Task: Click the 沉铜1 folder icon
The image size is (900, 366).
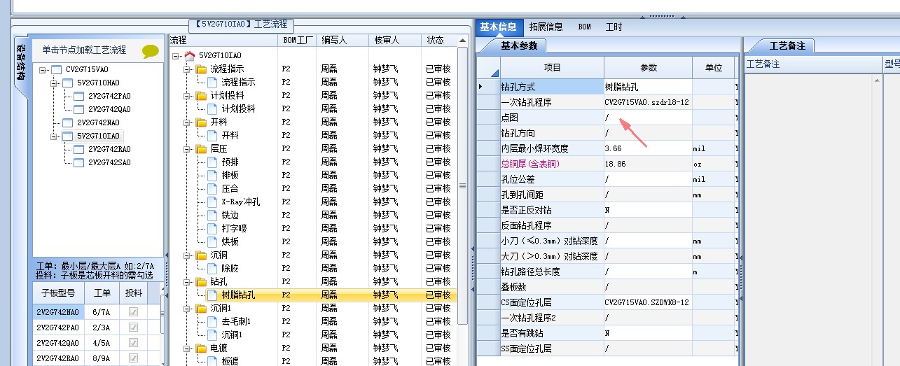Action: tap(202, 308)
